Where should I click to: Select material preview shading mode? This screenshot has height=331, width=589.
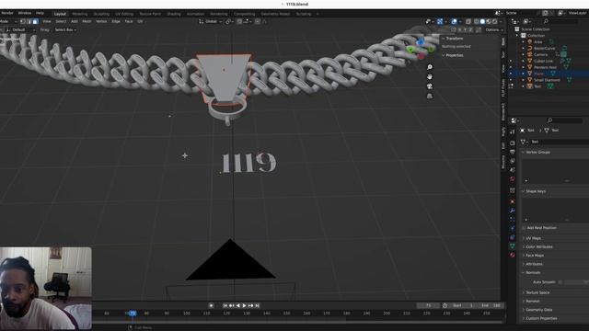[x=489, y=21]
